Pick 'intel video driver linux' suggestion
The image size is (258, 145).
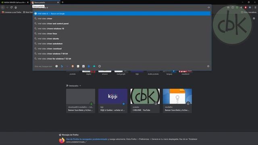click(122, 34)
